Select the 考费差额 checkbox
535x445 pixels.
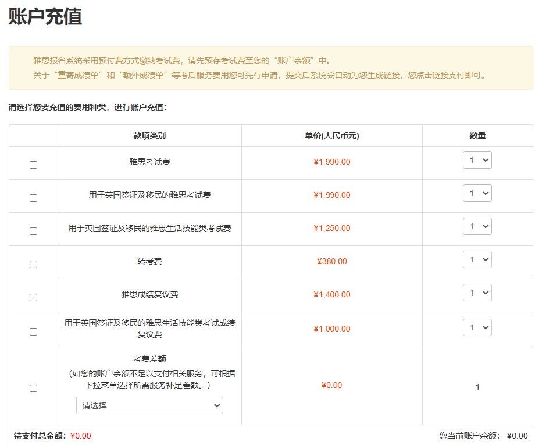click(x=33, y=388)
